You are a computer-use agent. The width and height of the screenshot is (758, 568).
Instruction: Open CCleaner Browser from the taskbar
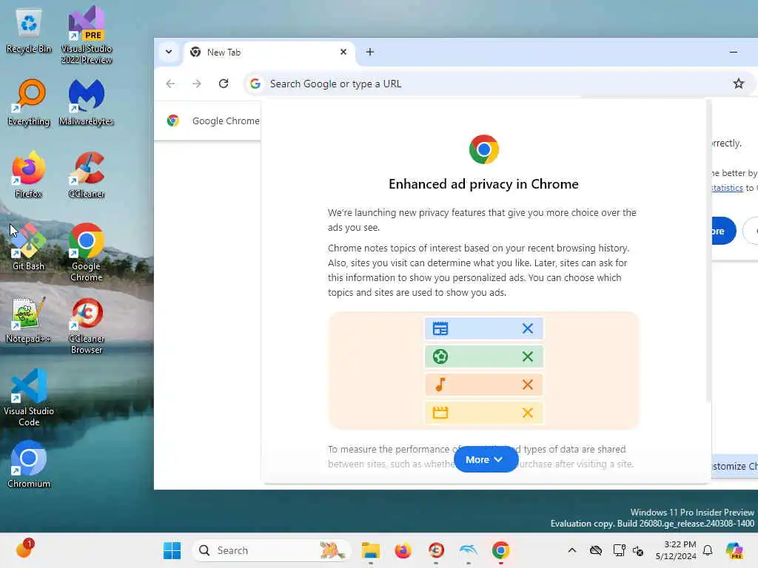(436, 550)
